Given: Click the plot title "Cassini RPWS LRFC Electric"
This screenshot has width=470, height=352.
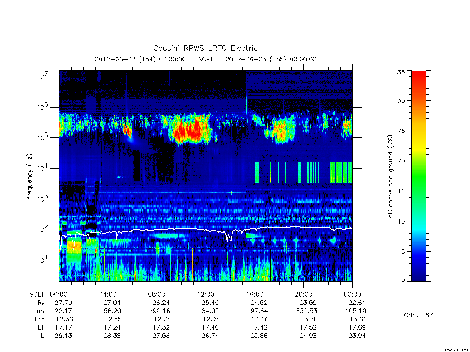Looking at the screenshot, I should (205, 48).
